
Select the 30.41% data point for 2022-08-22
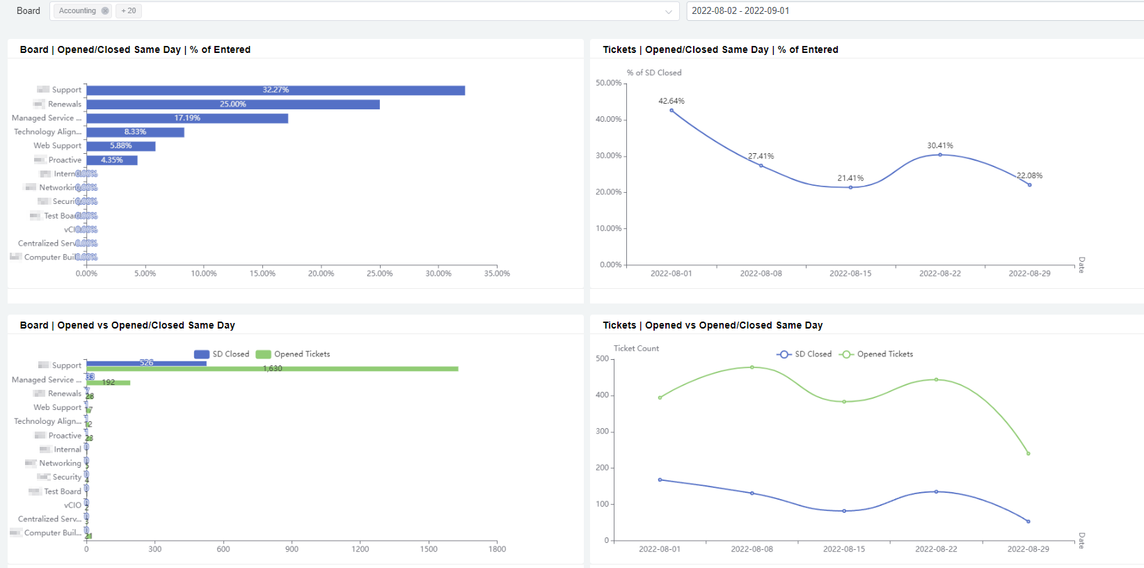(x=940, y=155)
